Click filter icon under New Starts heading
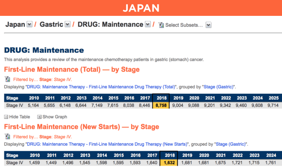 tap(7, 137)
